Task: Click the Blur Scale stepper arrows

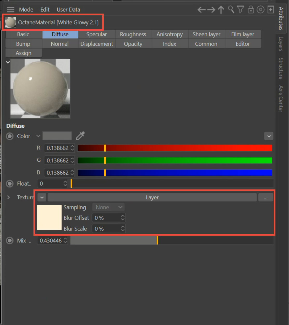Action: pos(123,228)
